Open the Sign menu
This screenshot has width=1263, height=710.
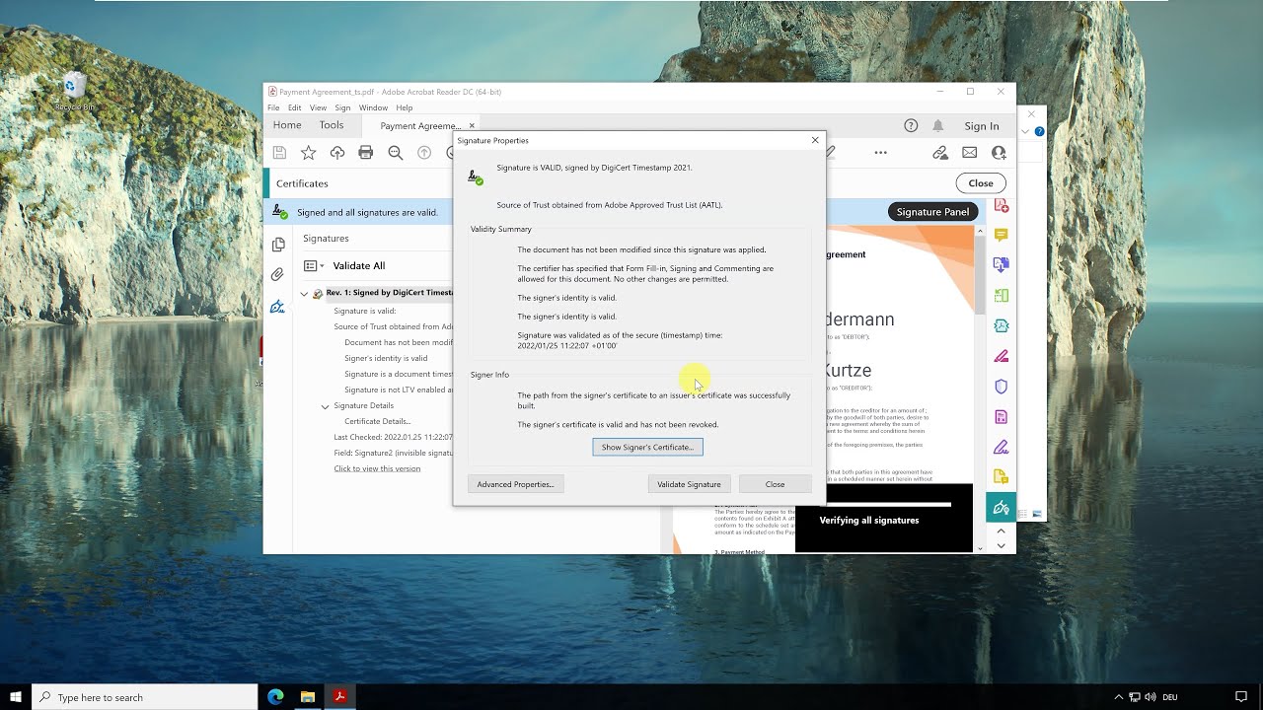point(342,107)
